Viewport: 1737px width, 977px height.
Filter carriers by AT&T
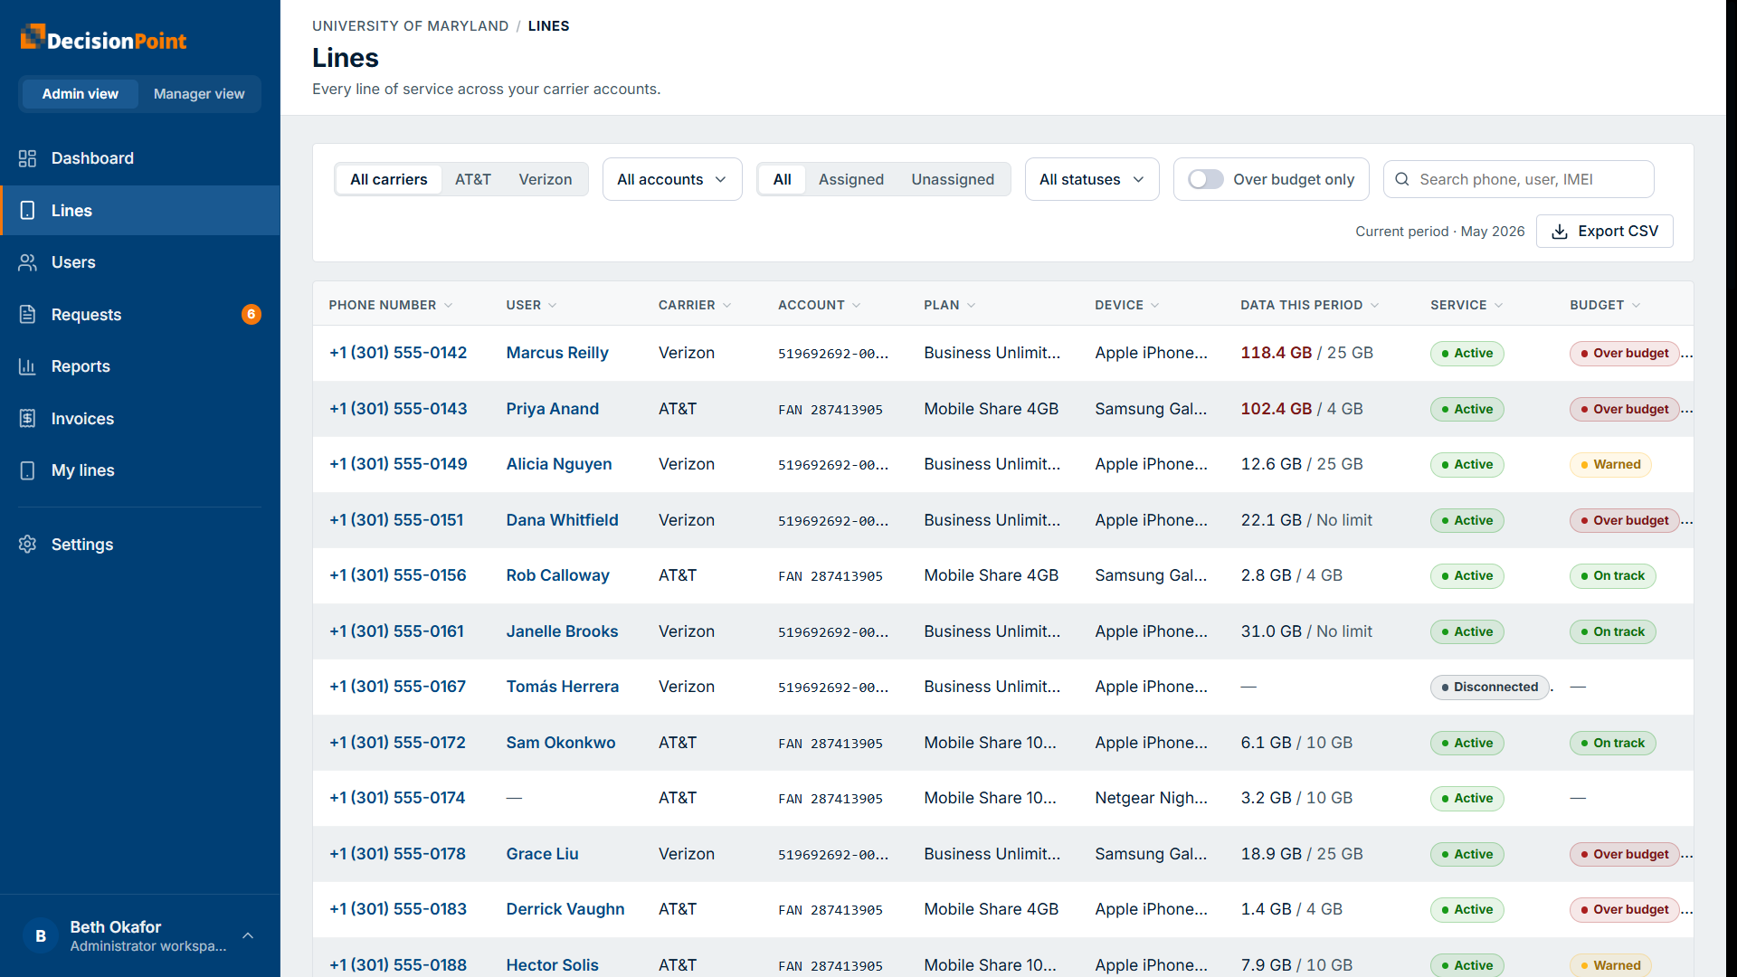[x=472, y=179]
